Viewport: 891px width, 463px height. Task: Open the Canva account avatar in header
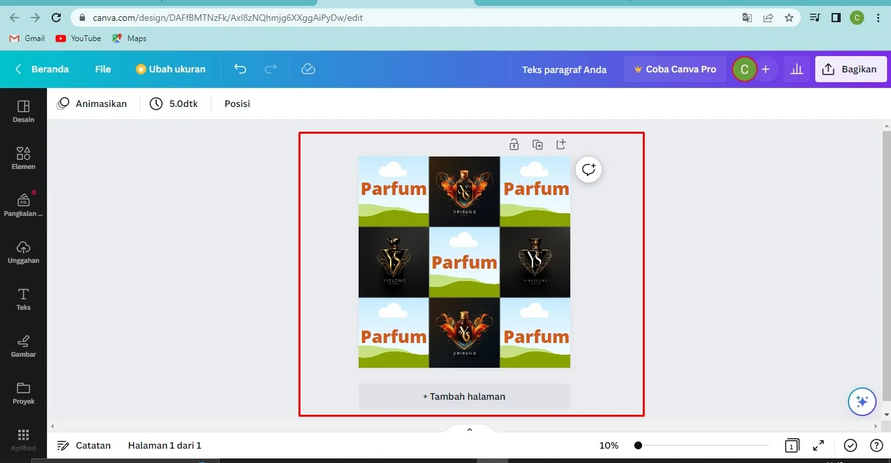click(x=744, y=69)
